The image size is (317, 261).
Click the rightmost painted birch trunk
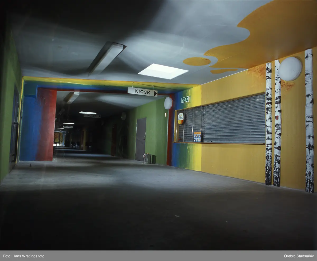tap(309, 121)
